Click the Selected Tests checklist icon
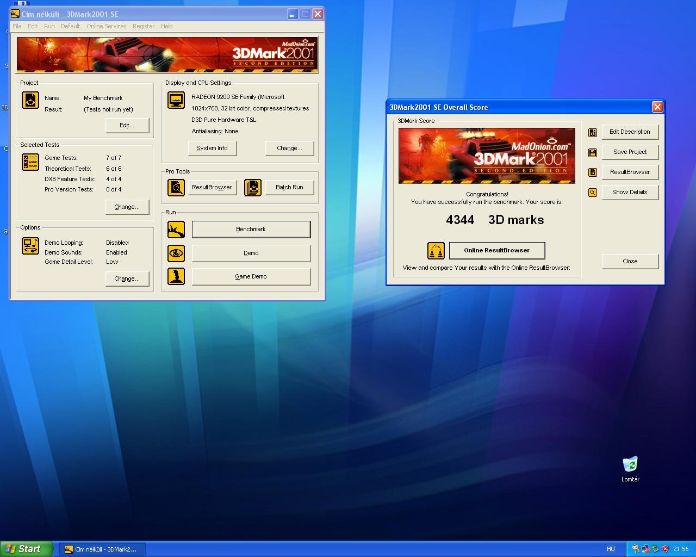 pos(30,162)
